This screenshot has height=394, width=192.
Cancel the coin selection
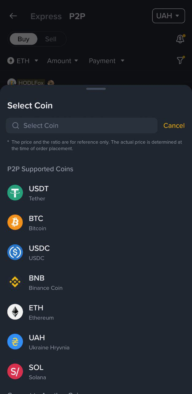click(174, 126)
